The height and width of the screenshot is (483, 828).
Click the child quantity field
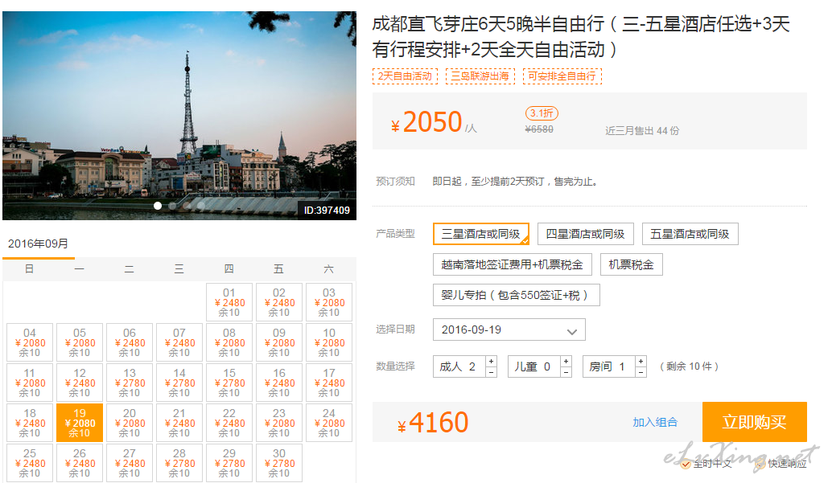tap(533, 366)
